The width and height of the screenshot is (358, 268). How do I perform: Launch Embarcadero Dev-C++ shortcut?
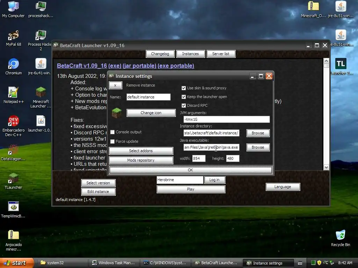14,126
